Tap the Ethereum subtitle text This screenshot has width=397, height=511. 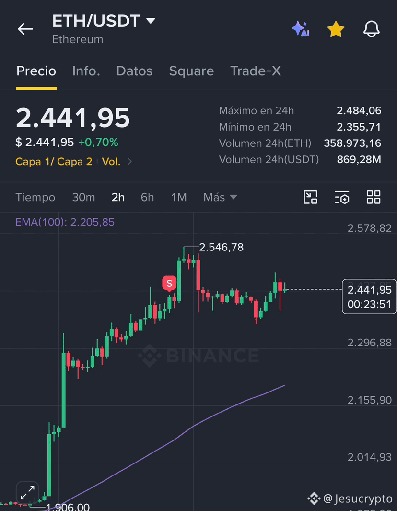[x=78, y=39]
